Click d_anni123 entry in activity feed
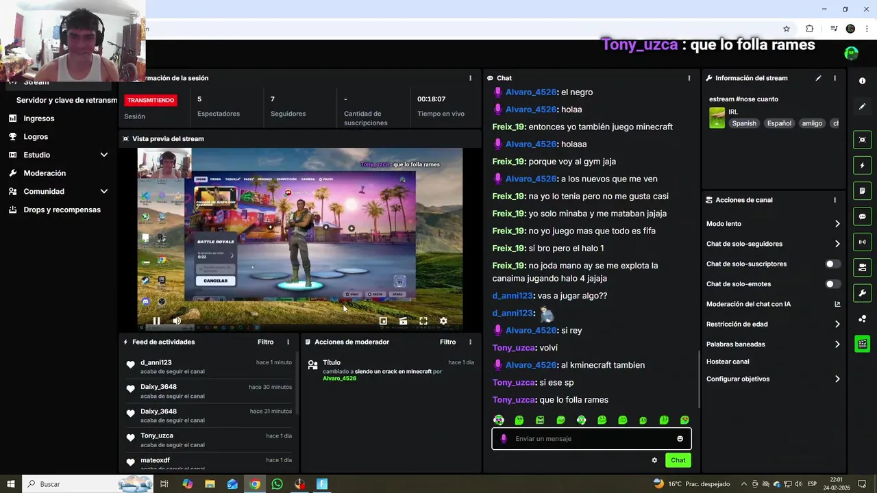 (210, 366)
